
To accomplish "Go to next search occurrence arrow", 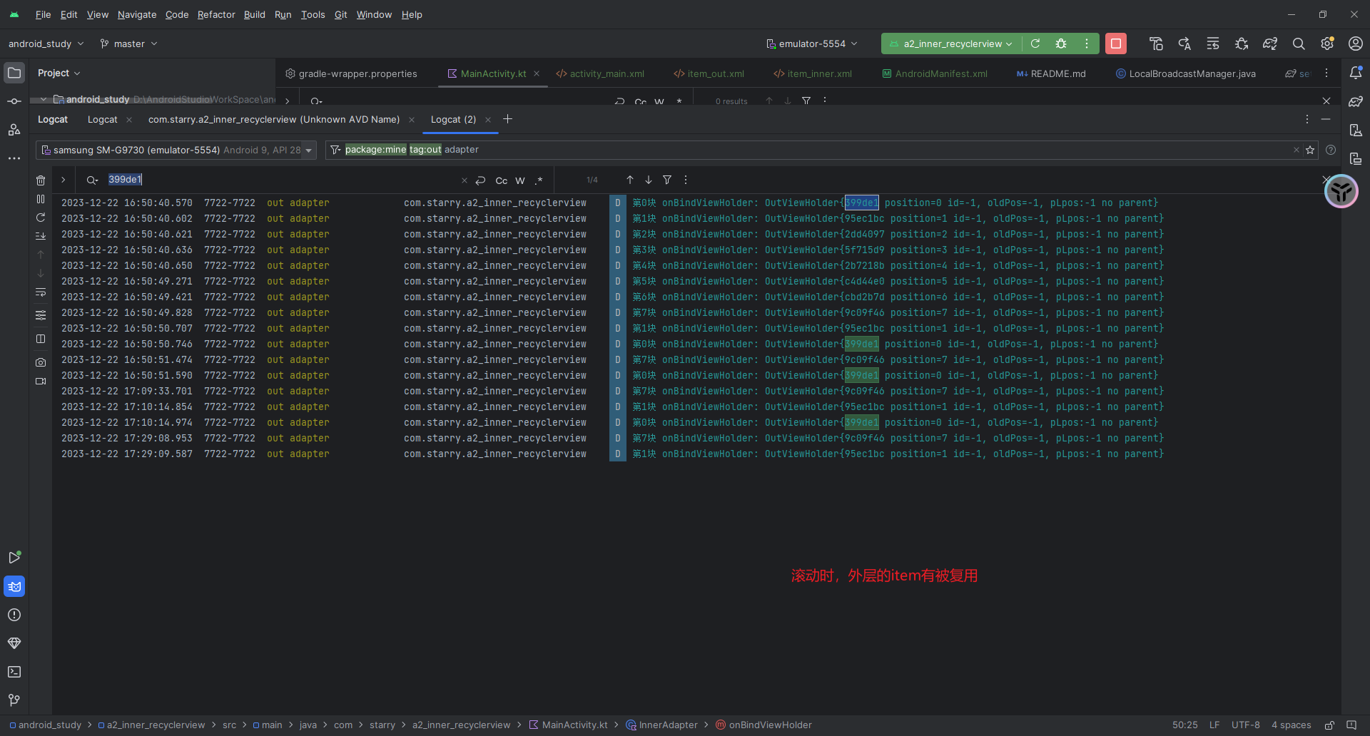I will (x=648, y=180).
